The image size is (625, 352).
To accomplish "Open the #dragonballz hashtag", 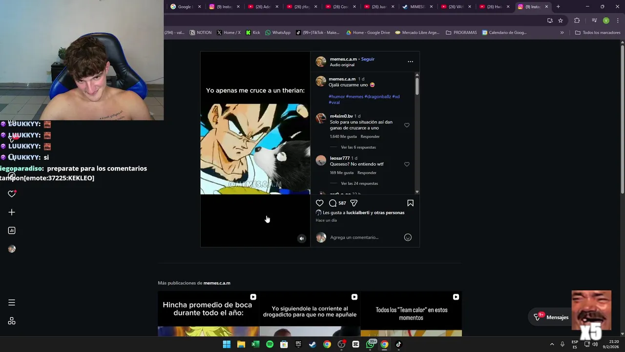I will tap(377, 97).
